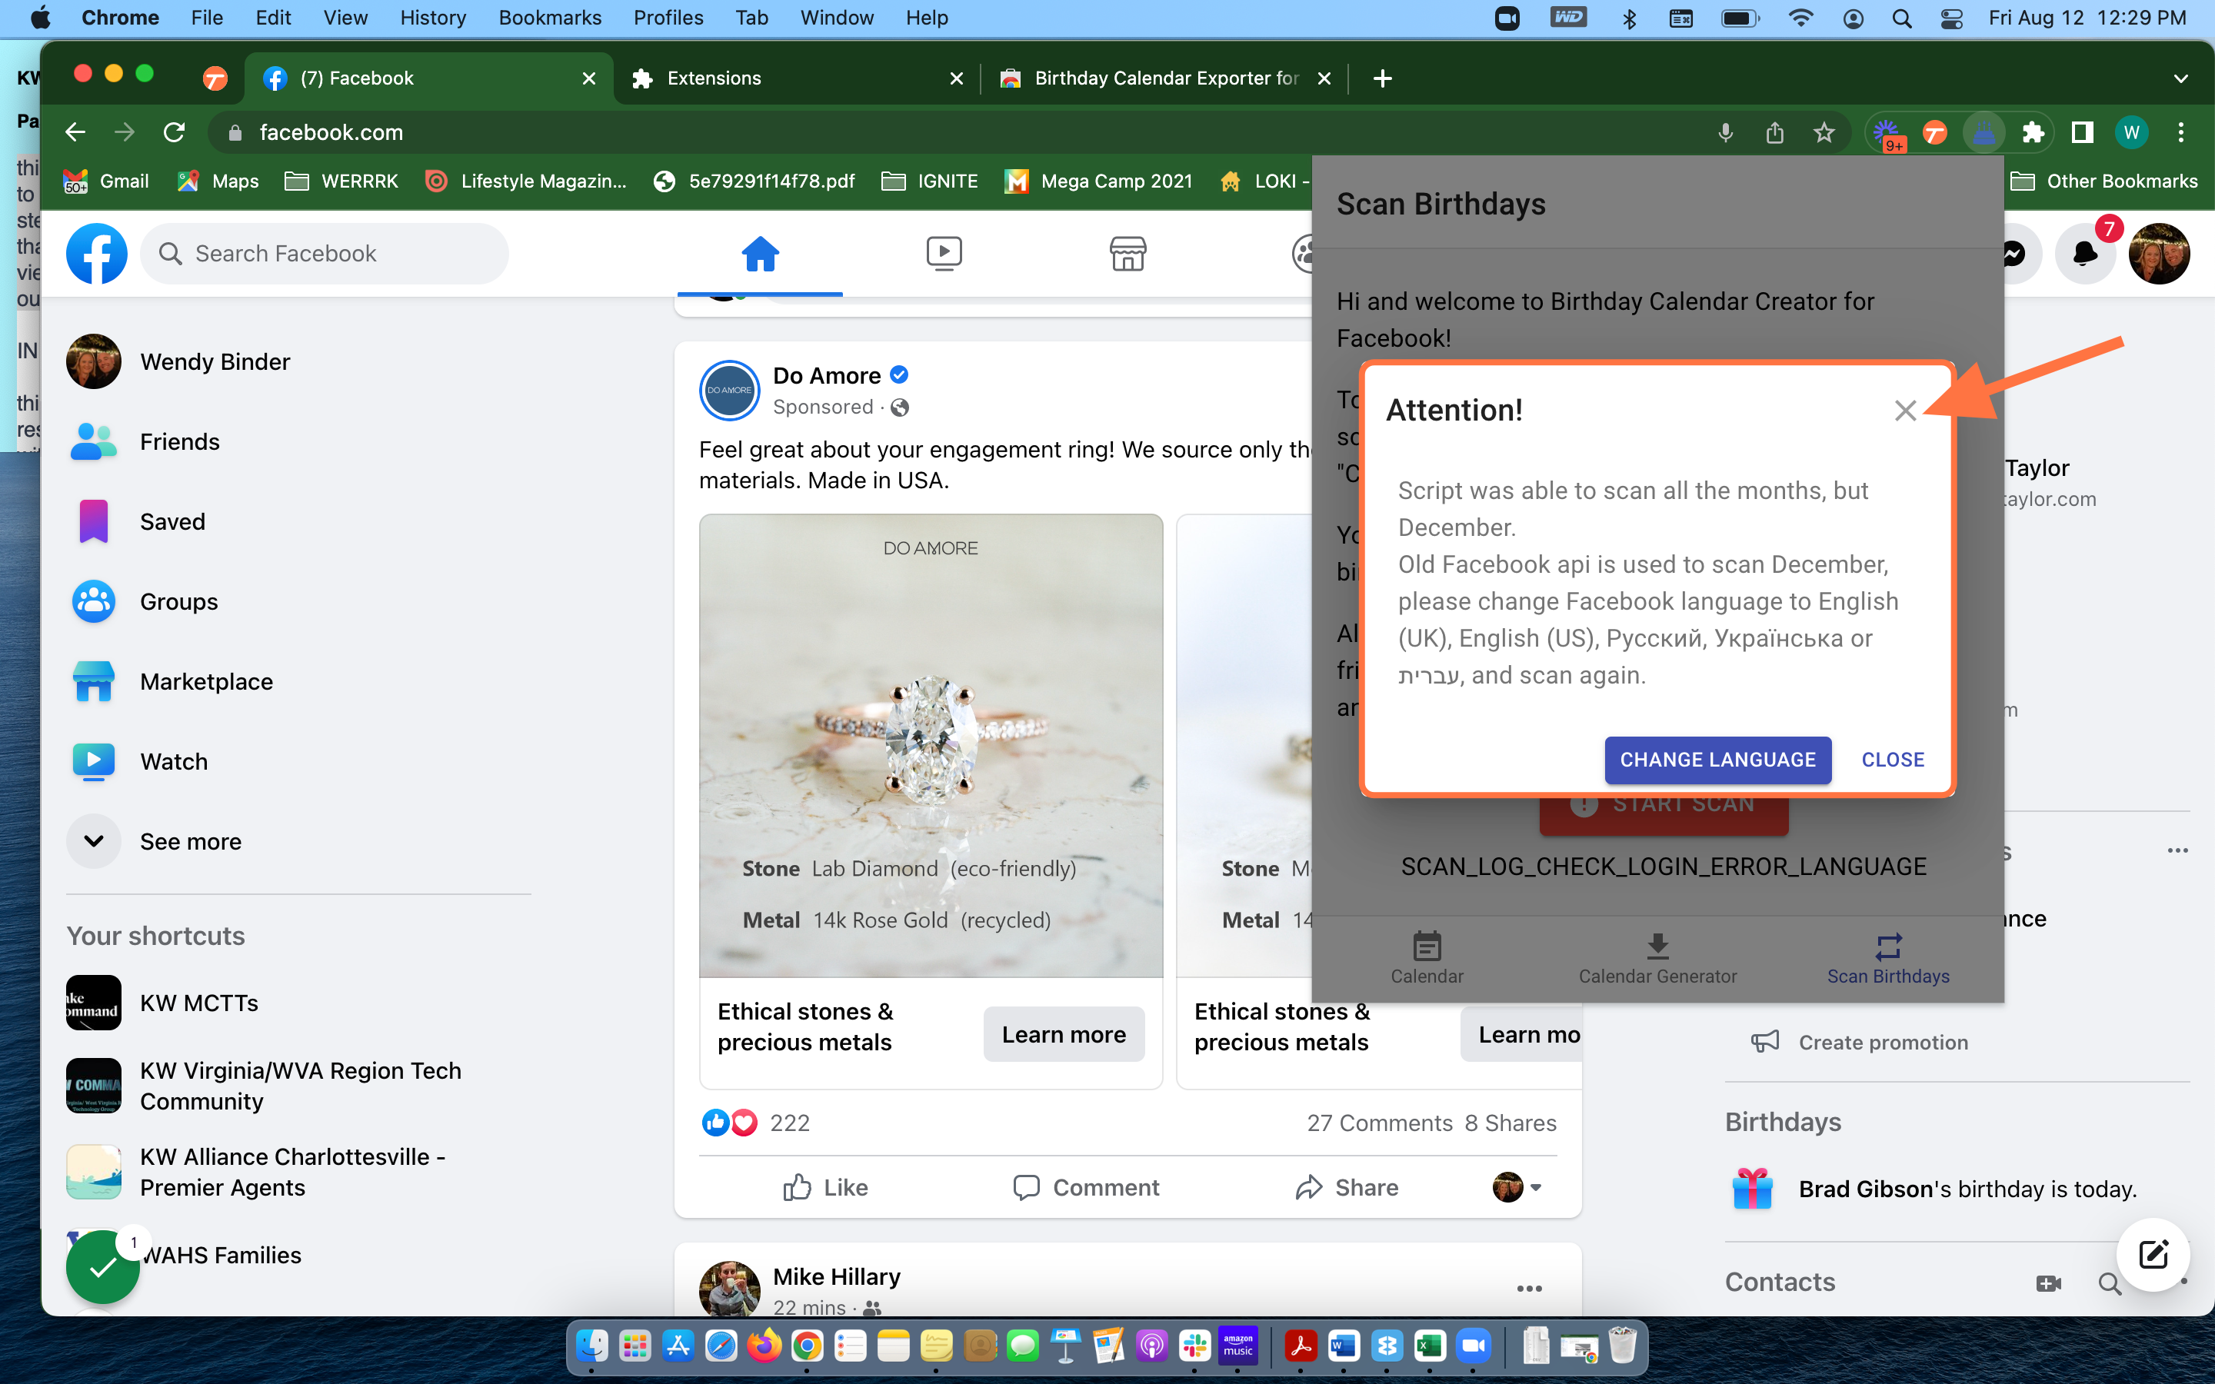The height and width of the screenshot is (1384, 2215).
Task: Click the CHANGE LANGUAGE button
Action: (1718, 760)
